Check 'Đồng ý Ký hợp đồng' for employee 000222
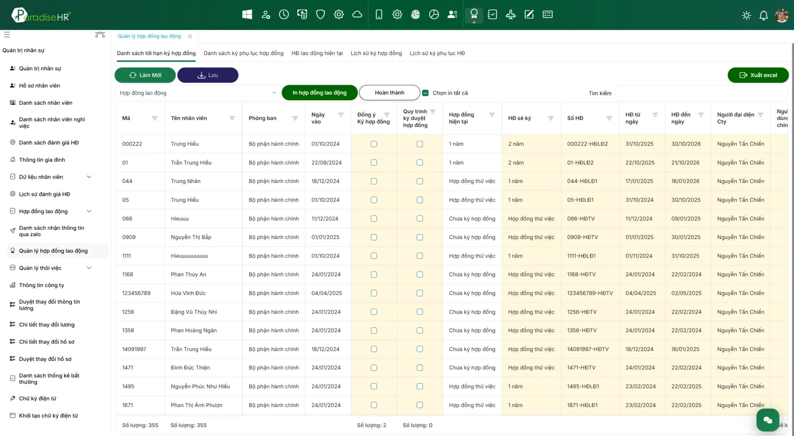The height and width of the screenshot is (436, 794). (374, 144)
